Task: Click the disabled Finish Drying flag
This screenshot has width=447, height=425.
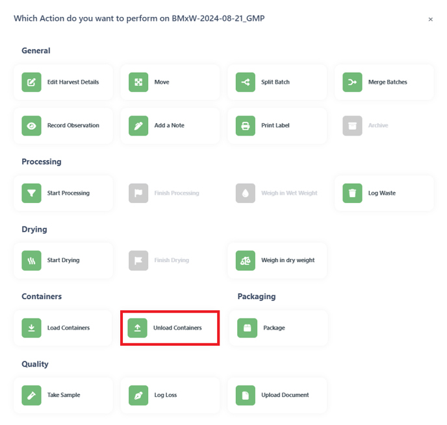Action: (138, 260)
